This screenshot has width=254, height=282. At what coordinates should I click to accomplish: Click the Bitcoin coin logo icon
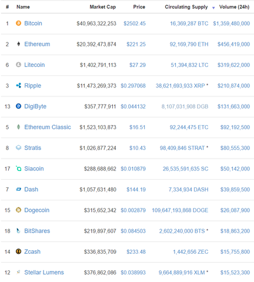(18, 23)
